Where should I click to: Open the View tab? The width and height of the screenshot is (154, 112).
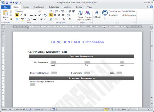89,7
